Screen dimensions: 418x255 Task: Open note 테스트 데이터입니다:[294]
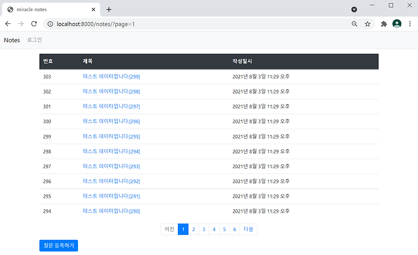pos(111,151)
